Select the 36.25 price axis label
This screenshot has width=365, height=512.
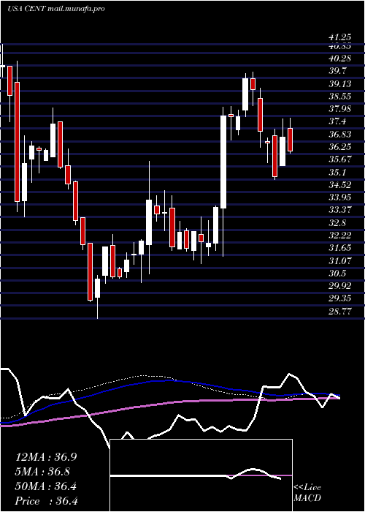pyautogui.click(x=339, y=147)
